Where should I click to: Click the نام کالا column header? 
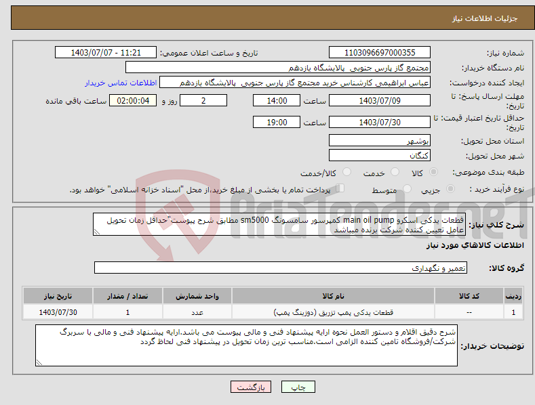[334, 296]
